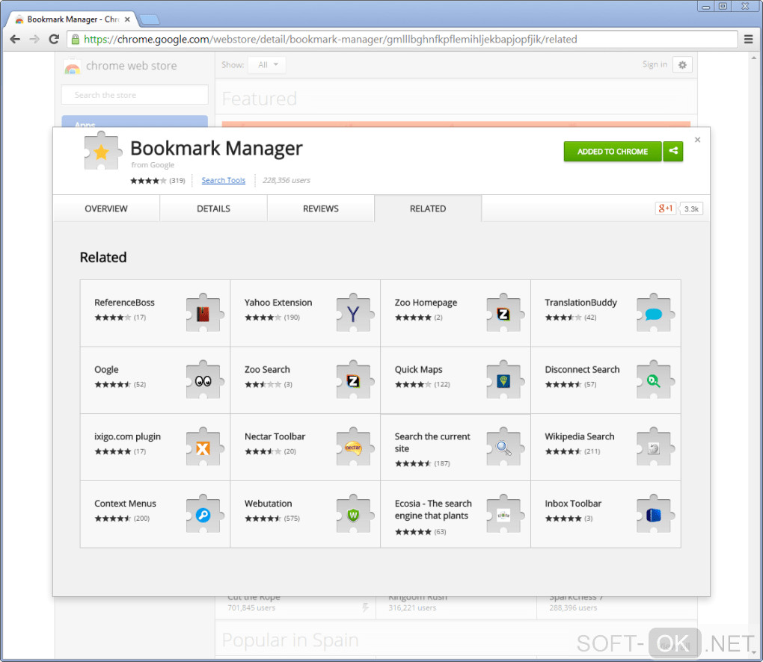The width and height of the screenshot is (763, 662).
Task: Click the Quick Maps title
Action: [418, 369]
